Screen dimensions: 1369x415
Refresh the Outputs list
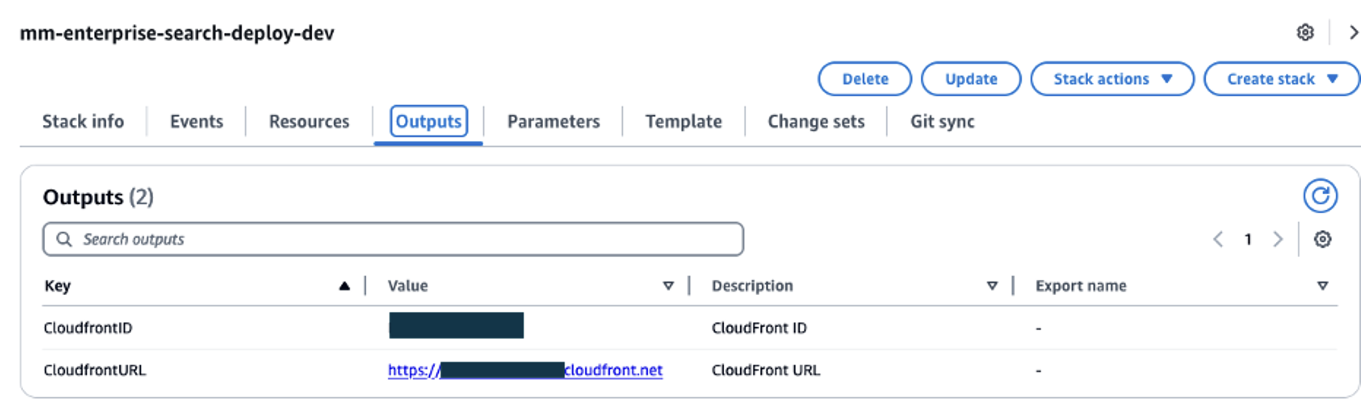click(x=1320, y=196)
